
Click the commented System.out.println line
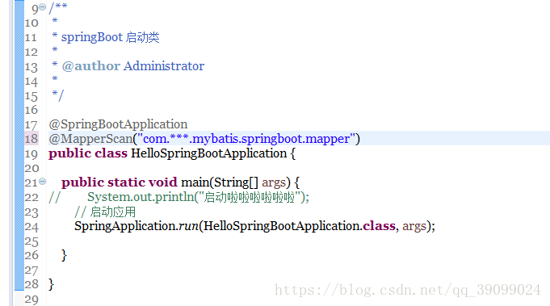(x=178, y=197)
